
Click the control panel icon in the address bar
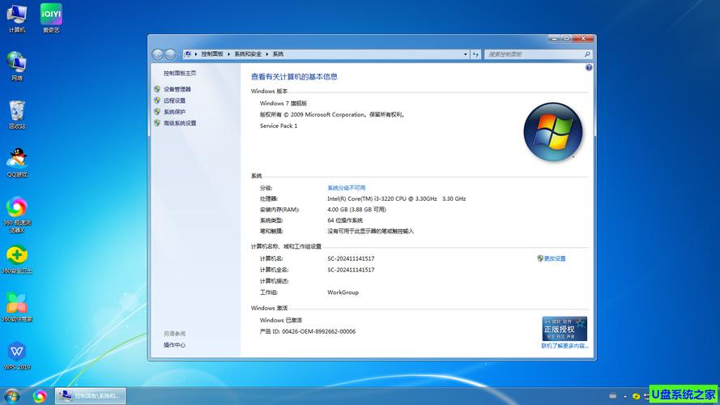click(187, 54)
